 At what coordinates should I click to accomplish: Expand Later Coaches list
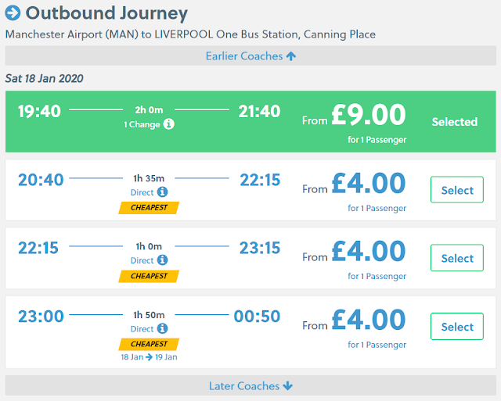250,385
